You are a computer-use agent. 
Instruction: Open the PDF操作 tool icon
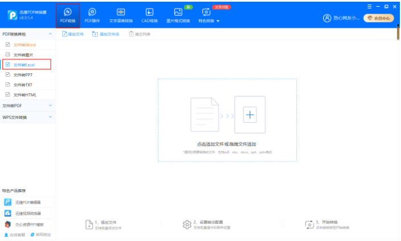click(92, 11)
